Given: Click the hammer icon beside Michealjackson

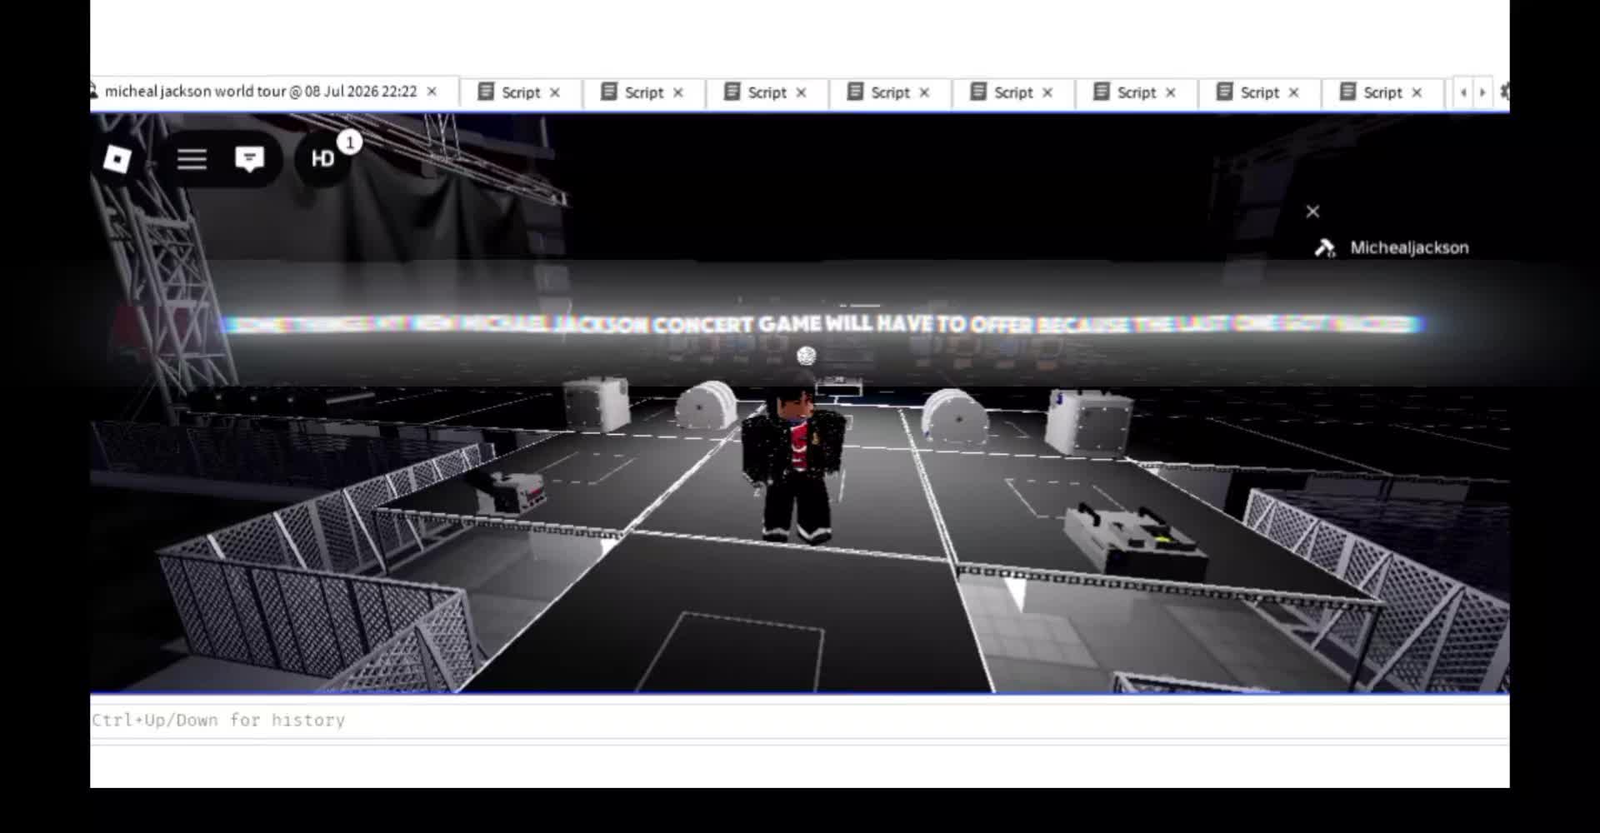Looking at the screenshot, I should pos(1325,247).
